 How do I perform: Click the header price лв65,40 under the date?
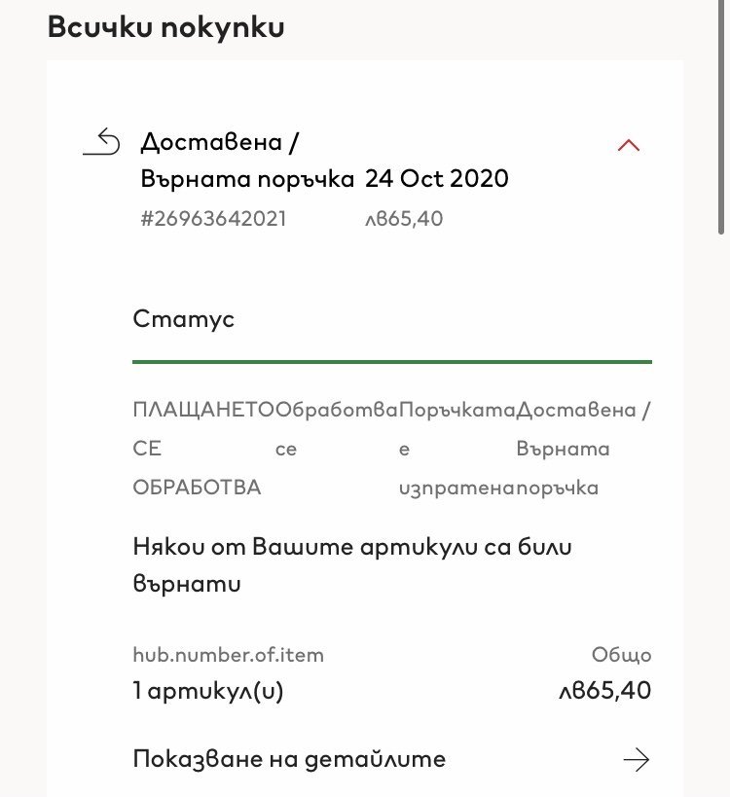(x=404, y=219)
